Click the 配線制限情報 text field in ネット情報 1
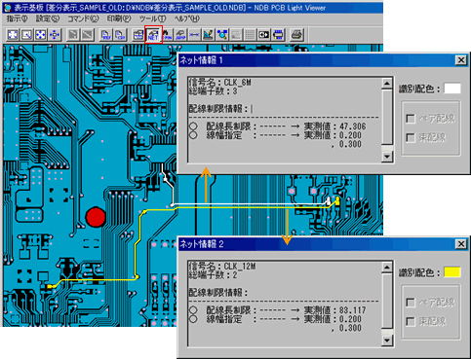 [x=285, y=109]
